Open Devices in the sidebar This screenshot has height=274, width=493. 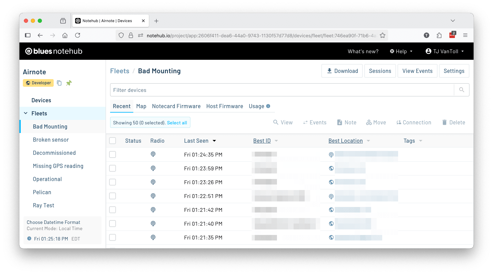click(x=41, y=100)
